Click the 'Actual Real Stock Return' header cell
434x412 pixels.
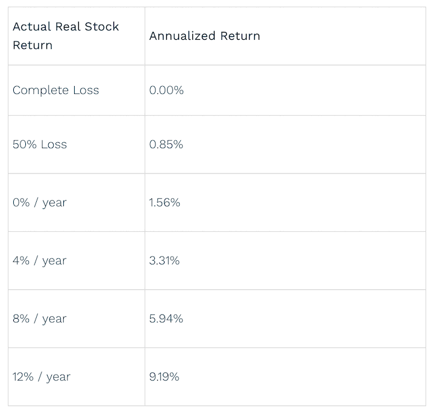point(77,36)
